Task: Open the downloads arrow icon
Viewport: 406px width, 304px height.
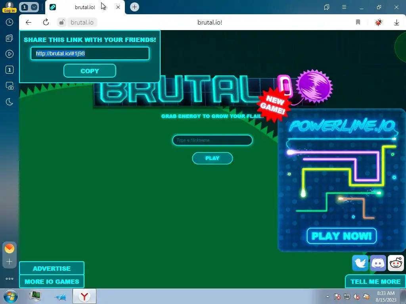Action: tap(396, 23)
